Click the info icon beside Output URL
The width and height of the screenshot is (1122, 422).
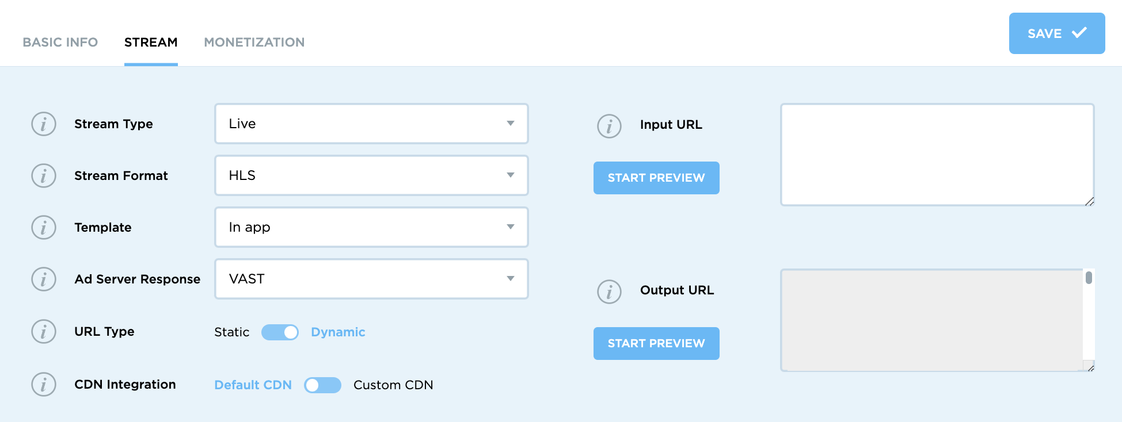(610, 291)
